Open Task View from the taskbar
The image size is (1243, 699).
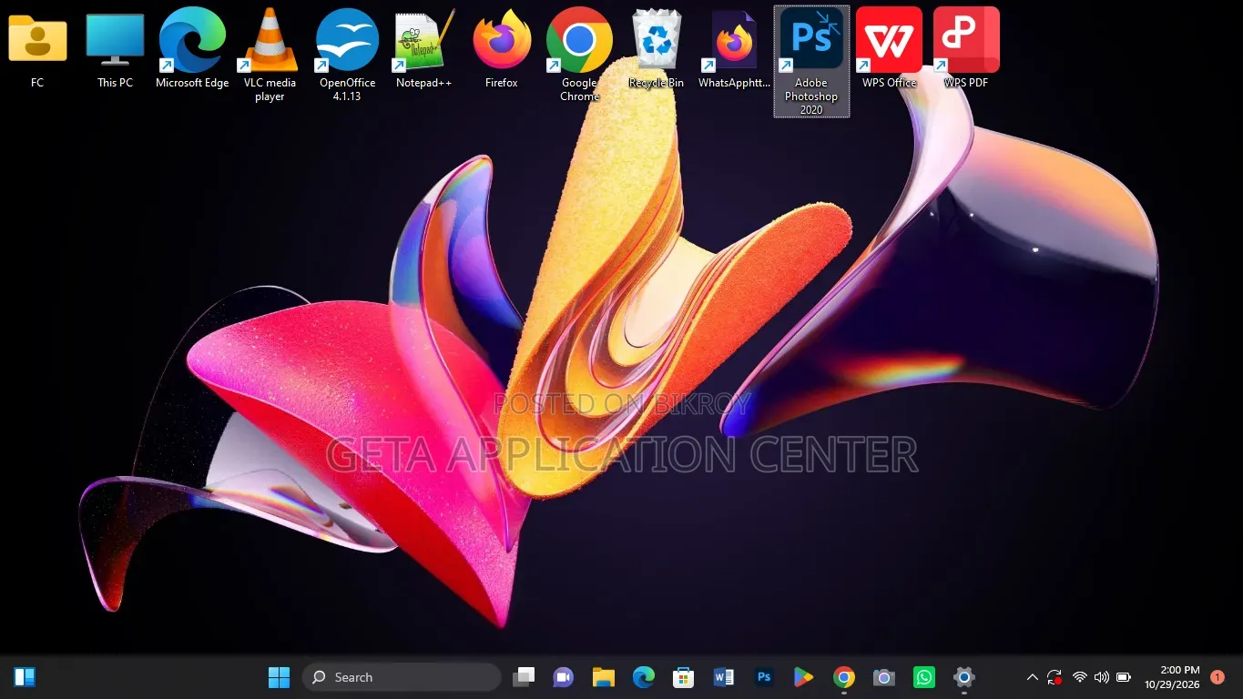[x=524, y=677]
